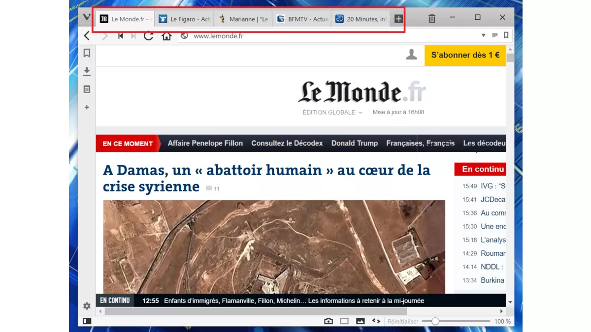Switch to the Le Figaro tab
The width and height of the screenshot is (591, 332).
(x=184, y=19)
